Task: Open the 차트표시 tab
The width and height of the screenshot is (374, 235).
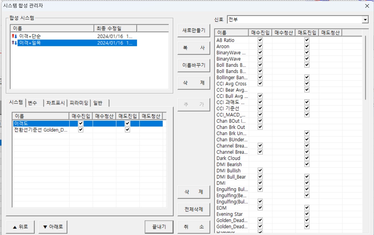Action: pos(55,103)
